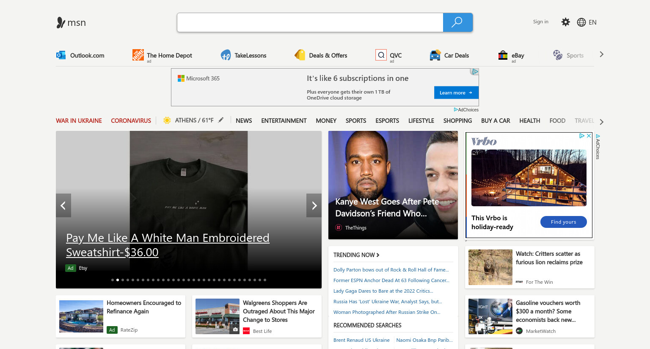The height and width of the screenshot is (349, 650).
Task: Click the Vrbo ad info triangle icon
Action: pos(582,136)
